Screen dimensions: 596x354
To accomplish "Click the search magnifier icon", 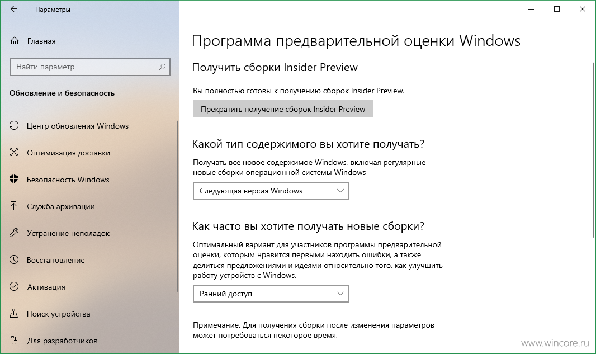I will (162, 67).
